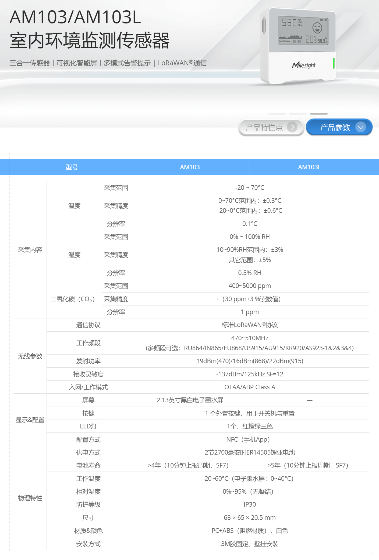379x560 pixels.
Task: Click the AM103/AM103L product title
Action: (x=76, y=17)
